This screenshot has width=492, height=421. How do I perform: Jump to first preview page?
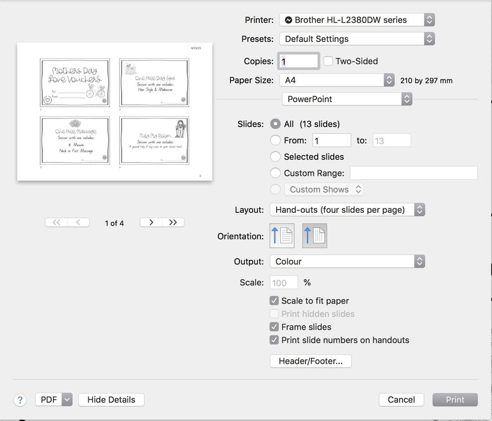click(56, 223)
